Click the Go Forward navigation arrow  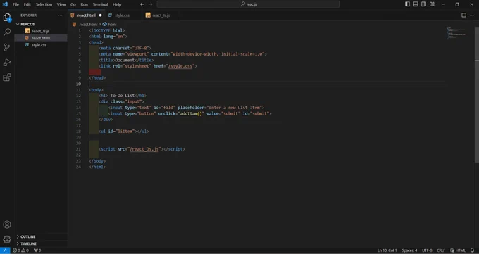click(x=150, y=4)
